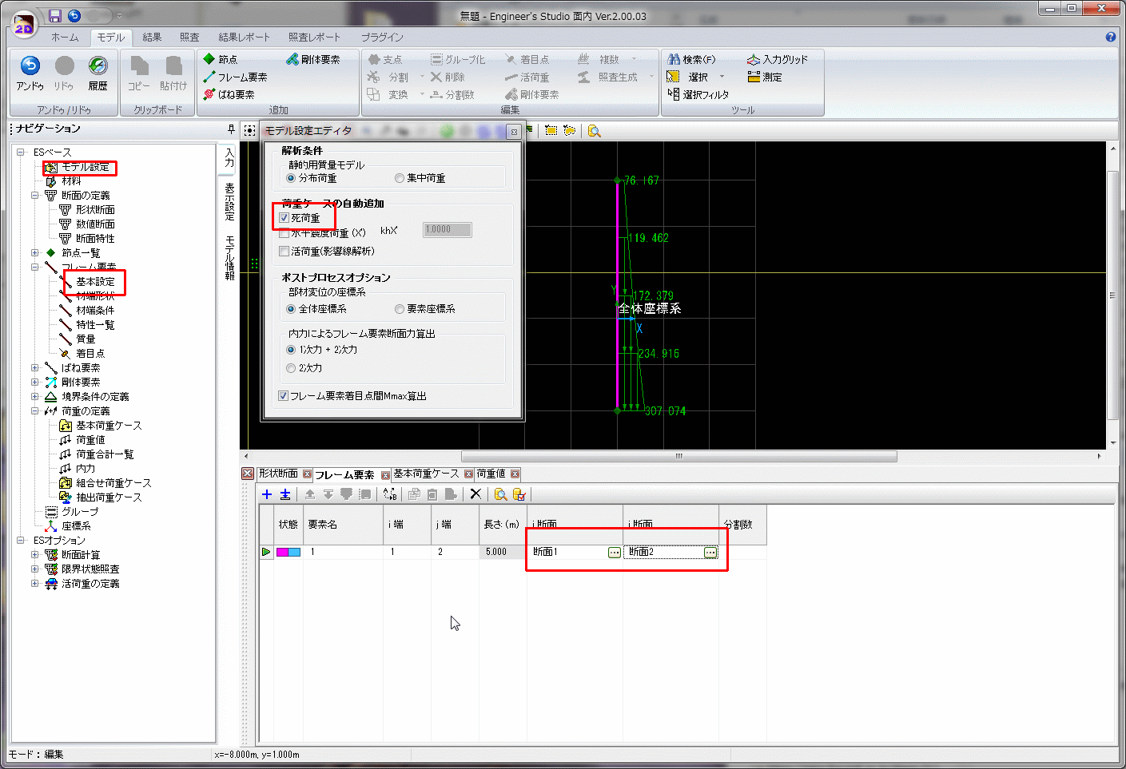The height and width of the screenshot is (769, 1126).
Task: Select the 分布荷重 radio button
Action: point(291,178)
